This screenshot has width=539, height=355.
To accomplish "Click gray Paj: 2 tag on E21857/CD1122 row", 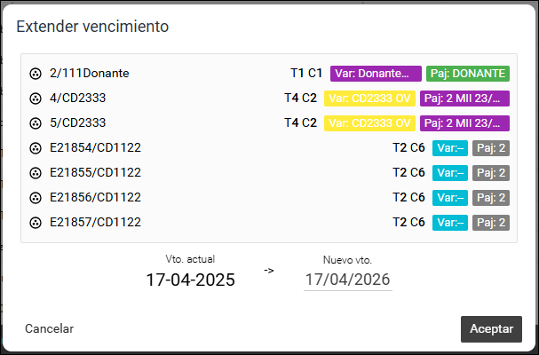I will pyautogui.click(x=491, y=223).
